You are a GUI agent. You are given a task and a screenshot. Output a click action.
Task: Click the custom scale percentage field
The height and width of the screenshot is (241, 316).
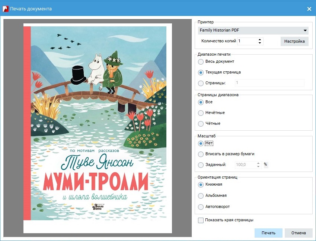tap(245, 165)
